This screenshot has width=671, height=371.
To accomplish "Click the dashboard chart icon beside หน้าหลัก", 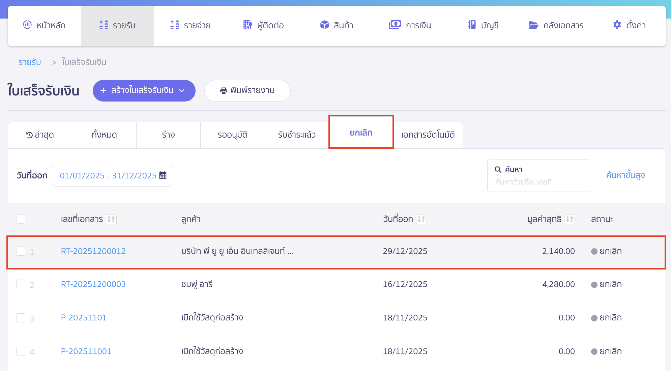I will point(27,25).
